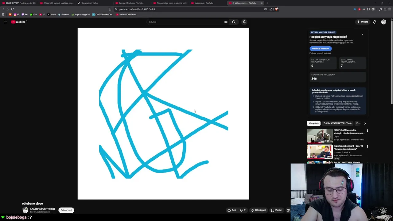Open the X Home bookmark
This screenshot has width=393, height=221.
click(52, 14)
